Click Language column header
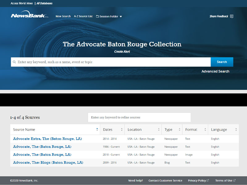 click(x=224, y=129)
